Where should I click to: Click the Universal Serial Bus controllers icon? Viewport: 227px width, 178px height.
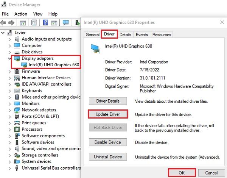[x=17, y=168]
